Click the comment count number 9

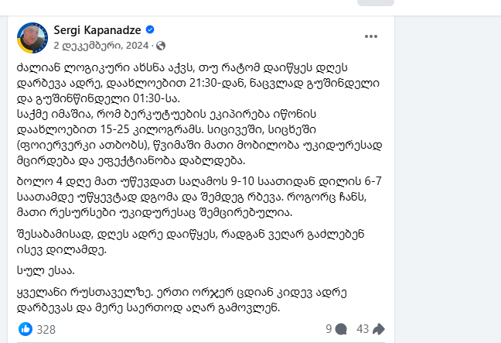(329, 329)
